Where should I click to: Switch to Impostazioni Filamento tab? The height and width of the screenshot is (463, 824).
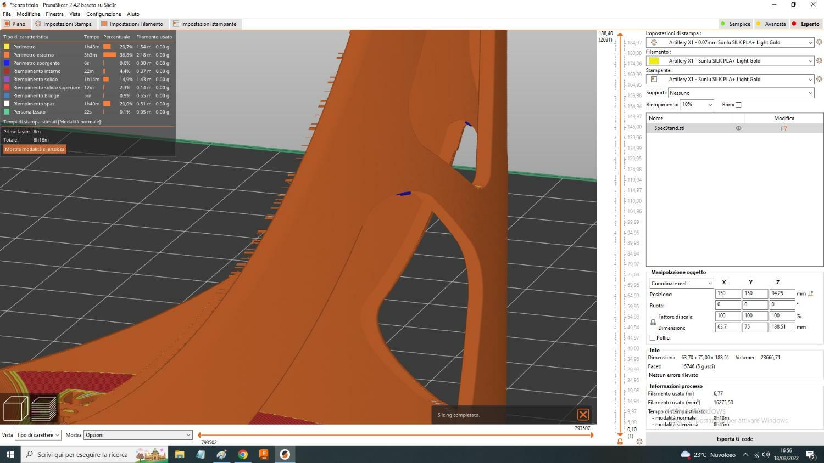point(132,24)
